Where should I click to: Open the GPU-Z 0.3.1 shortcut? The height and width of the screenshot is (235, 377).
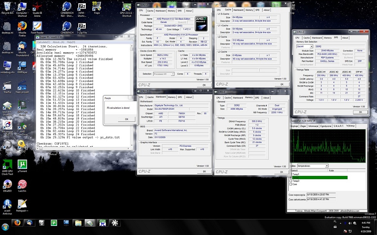127,9
